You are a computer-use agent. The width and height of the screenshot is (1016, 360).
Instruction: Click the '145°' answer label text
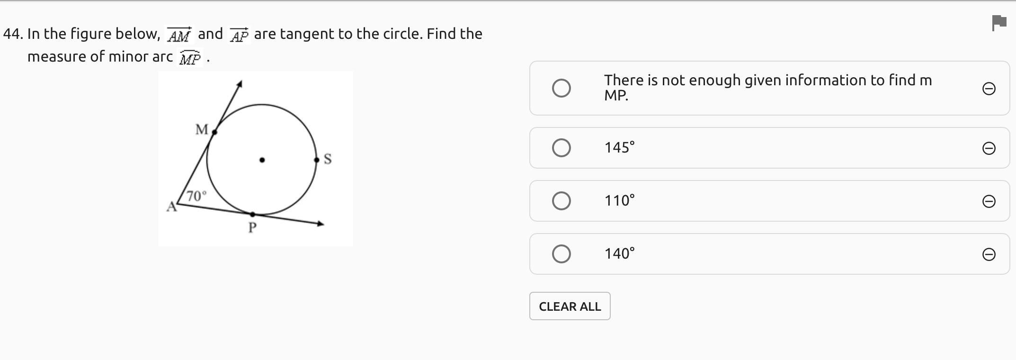619,148
